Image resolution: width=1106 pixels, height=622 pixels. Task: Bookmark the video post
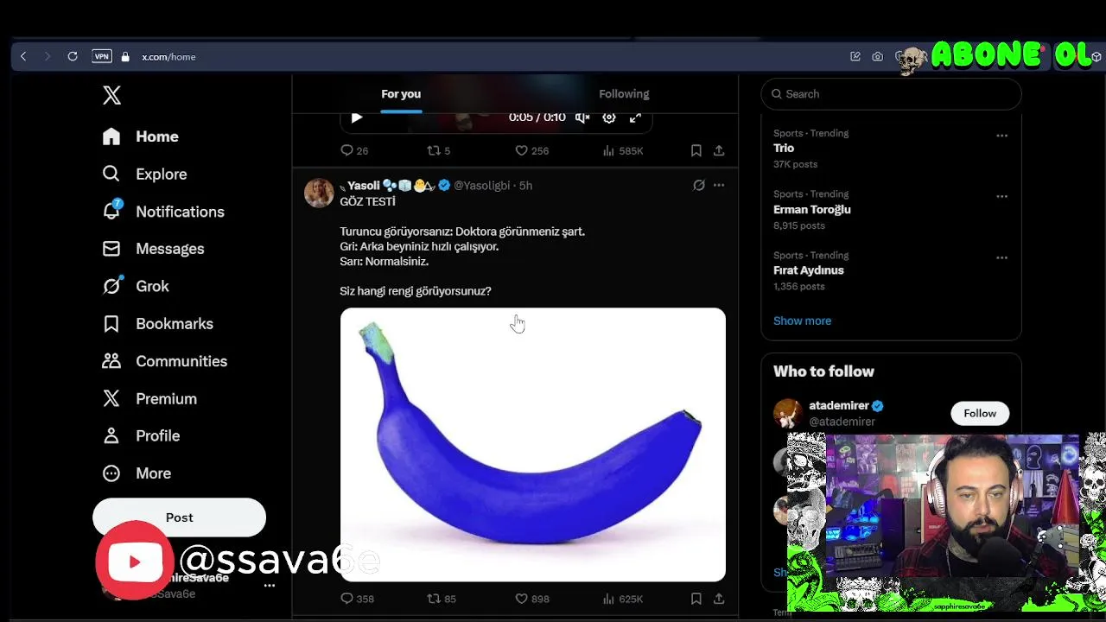[696, 150]
